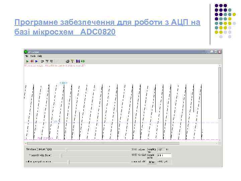Screen dimensions: 241x181
Task: Click the Sampling rate input field
Action: coord(161,149)
